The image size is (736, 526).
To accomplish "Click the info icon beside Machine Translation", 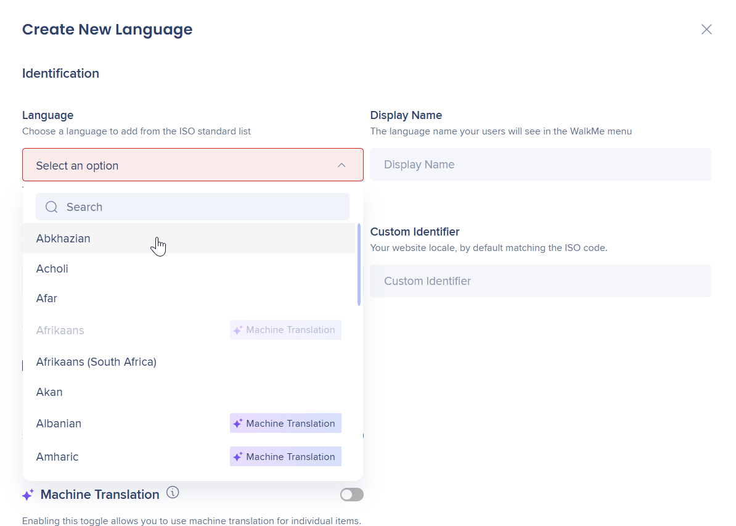I will coord(173,493).
